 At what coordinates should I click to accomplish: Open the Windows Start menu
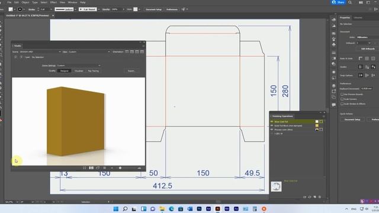[116, 209]
